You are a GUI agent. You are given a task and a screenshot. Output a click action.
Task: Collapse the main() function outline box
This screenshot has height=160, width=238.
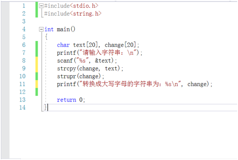[41, 29]
